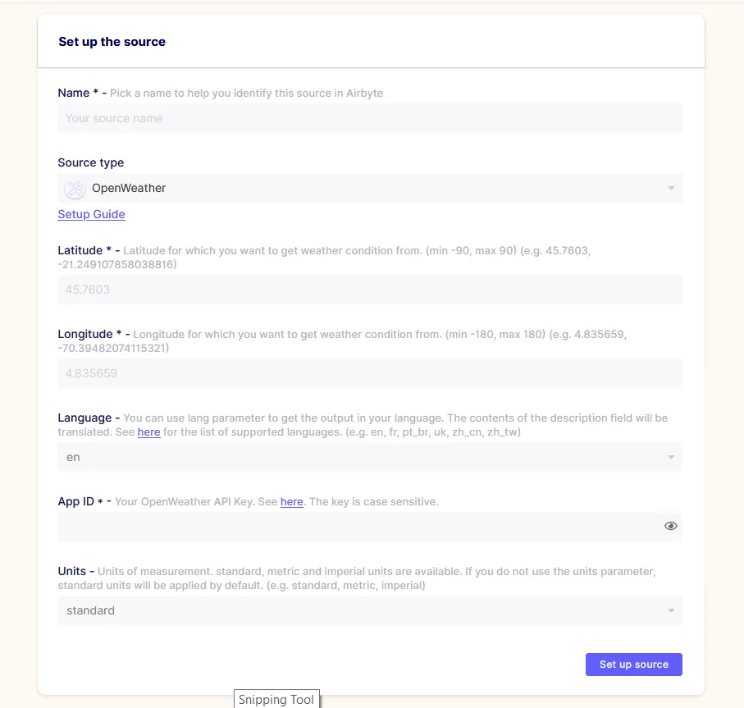This screenshot has width=744, height=708.
Task: Select the 'standard' units combo box
Action: pos(370,610)
